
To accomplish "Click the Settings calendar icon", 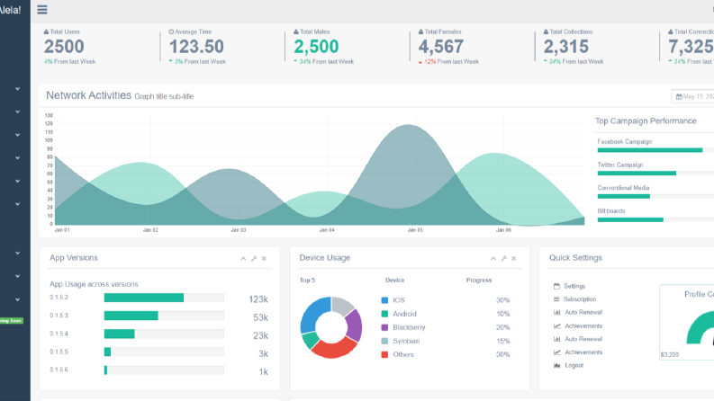I will point(556,286).
